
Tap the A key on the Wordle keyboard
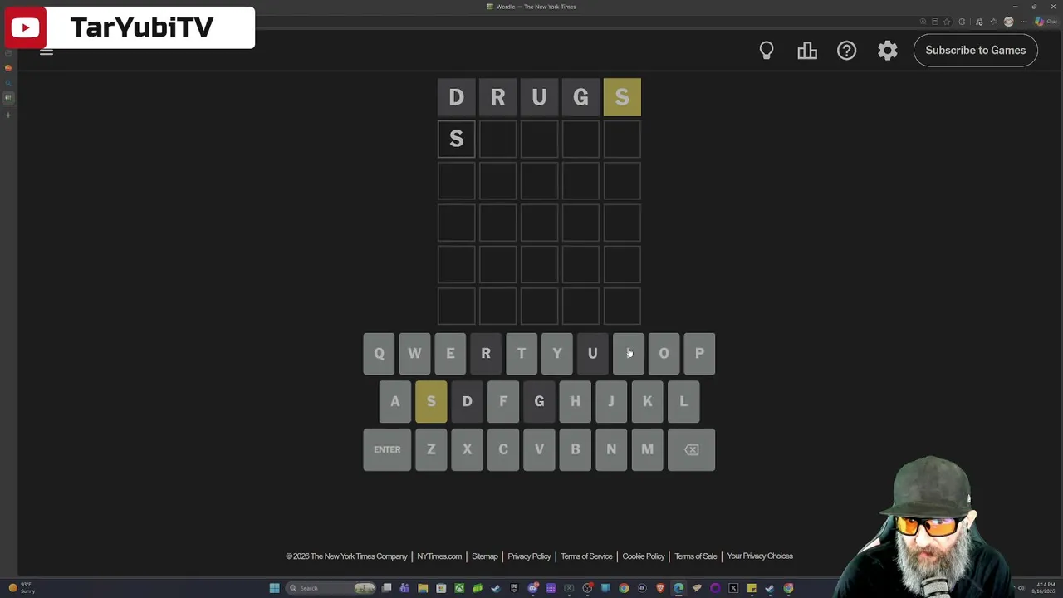(x=395, y=402)
